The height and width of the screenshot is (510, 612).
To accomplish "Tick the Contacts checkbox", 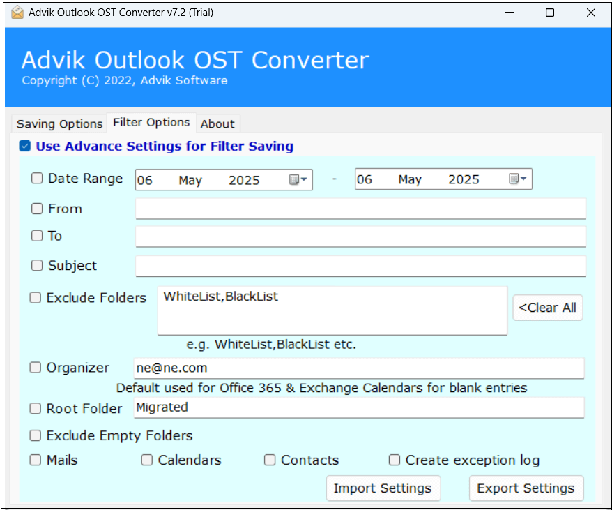I will point(270,460).
